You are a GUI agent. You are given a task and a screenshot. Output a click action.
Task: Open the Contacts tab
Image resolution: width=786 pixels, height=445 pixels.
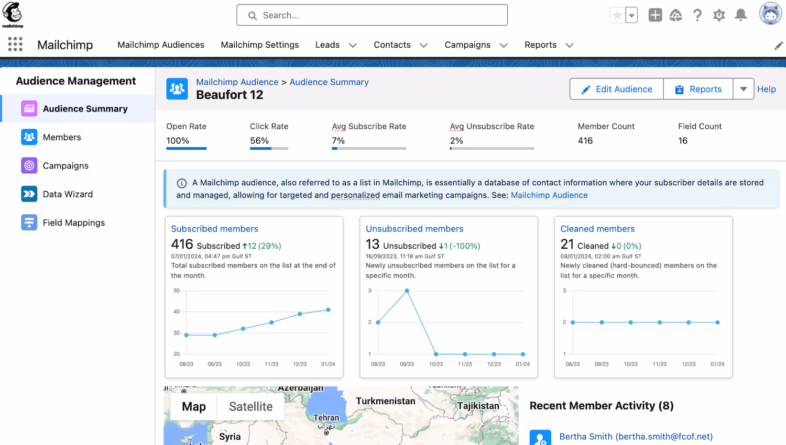tap(392, 45)
